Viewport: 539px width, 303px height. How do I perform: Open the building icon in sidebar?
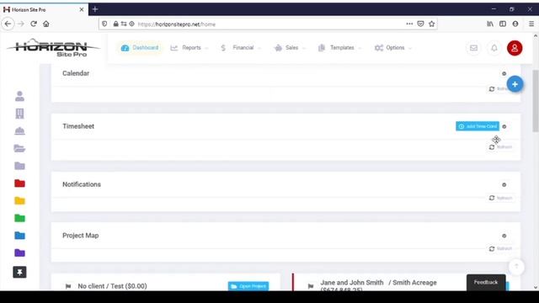click(x=19, y=114)
